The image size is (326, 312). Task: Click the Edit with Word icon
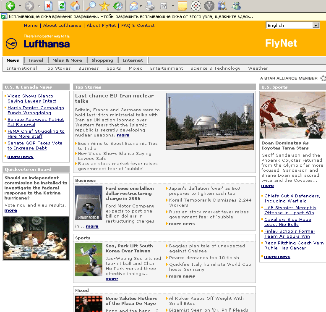tap(164, 6)
